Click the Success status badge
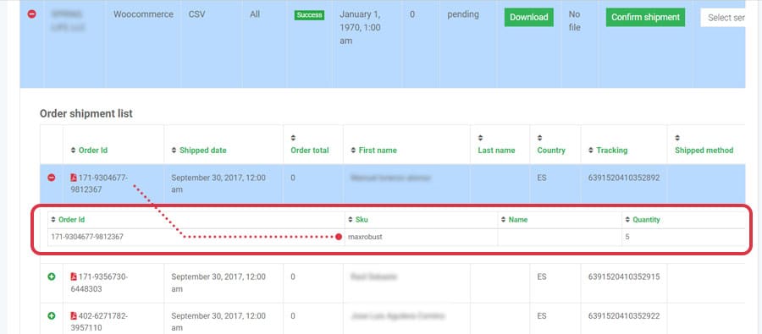762x334 pixels. pyautogui.click(x=309, y=15)
